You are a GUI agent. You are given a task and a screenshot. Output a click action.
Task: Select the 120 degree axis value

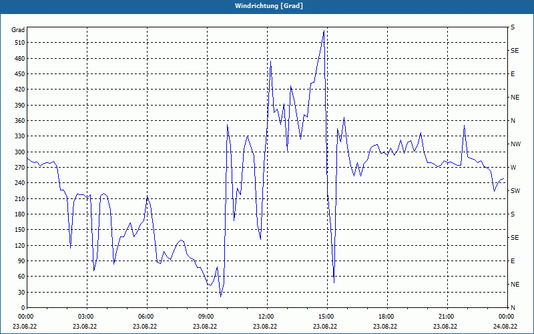[x=21, y=245]
